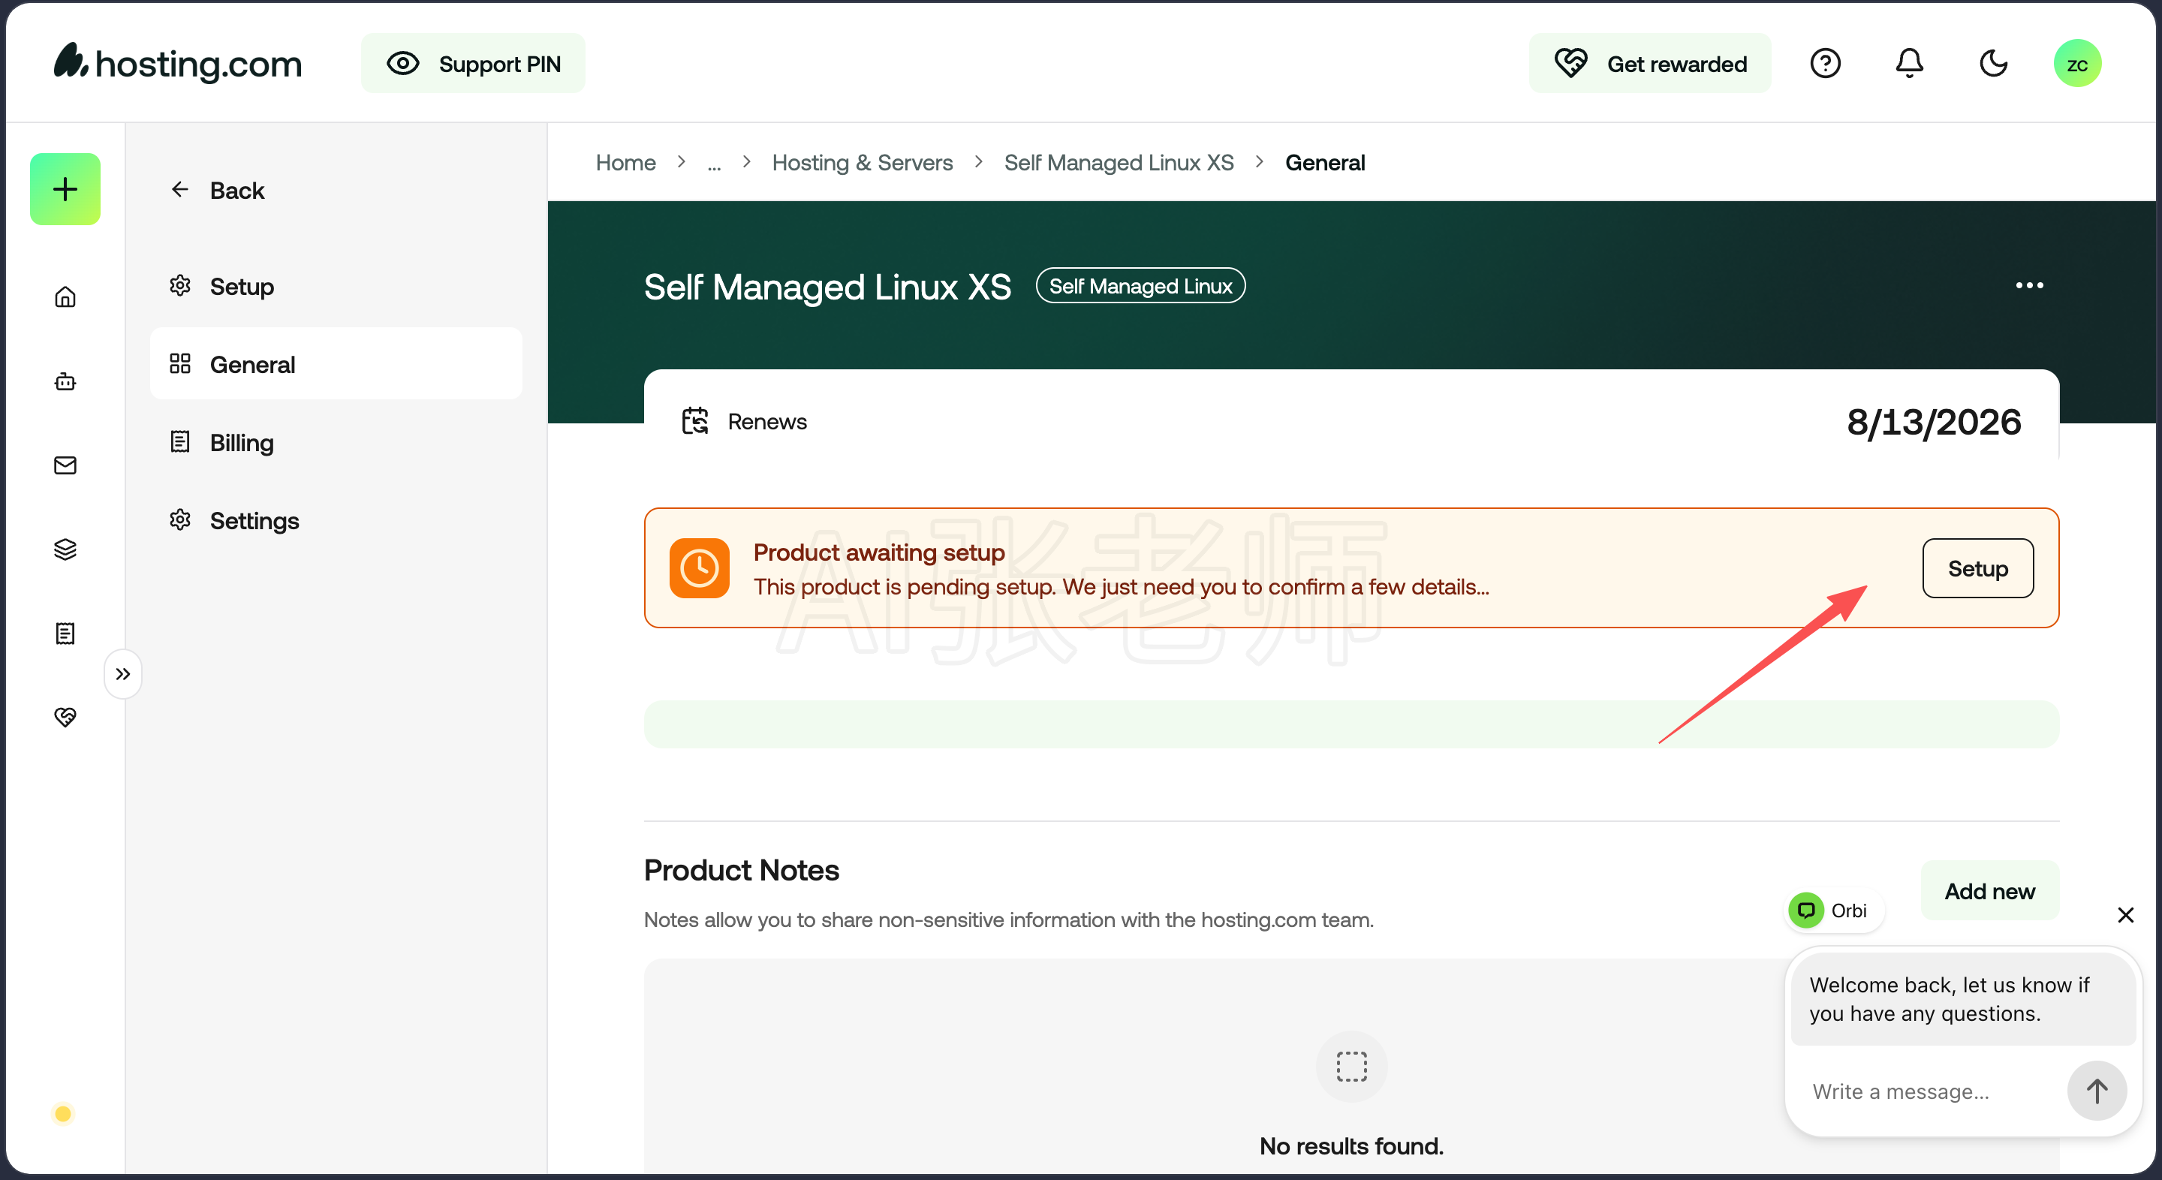Open the invoice document icon in the sidebar
Viewport: 2162px width, 1180px height.
coord(65,633)
